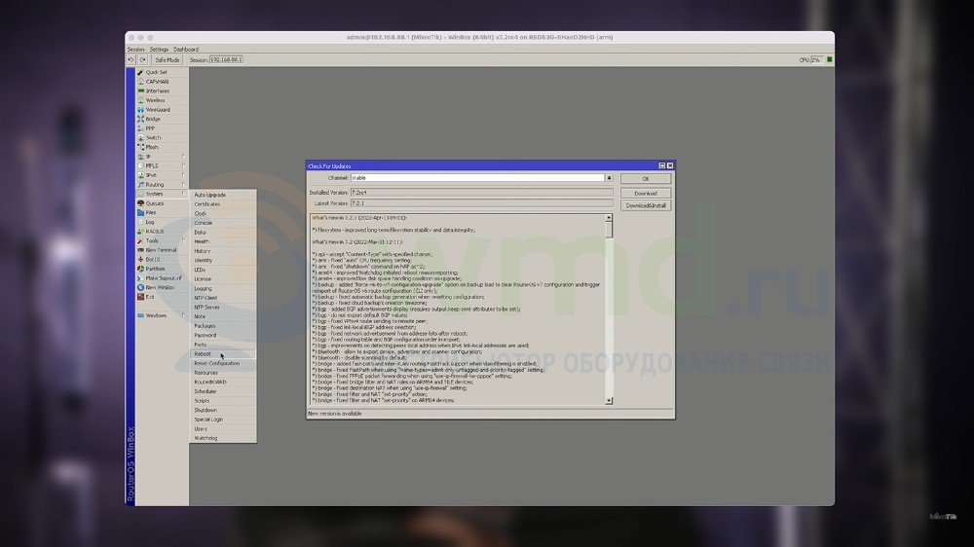Image resolution: width=974 pixels, height=547 pixels.
Task: Open the Queues sidebar item
Action: 162,203
